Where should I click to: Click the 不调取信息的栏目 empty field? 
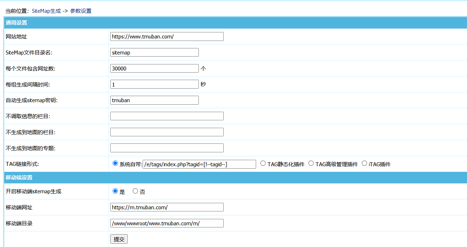tap(167, 116)
